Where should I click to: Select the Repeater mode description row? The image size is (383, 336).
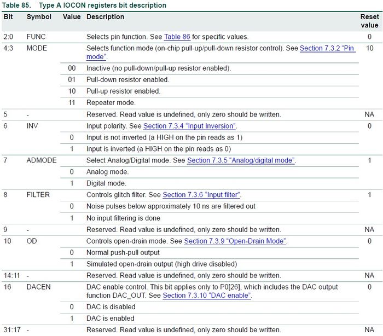(210, 103)
